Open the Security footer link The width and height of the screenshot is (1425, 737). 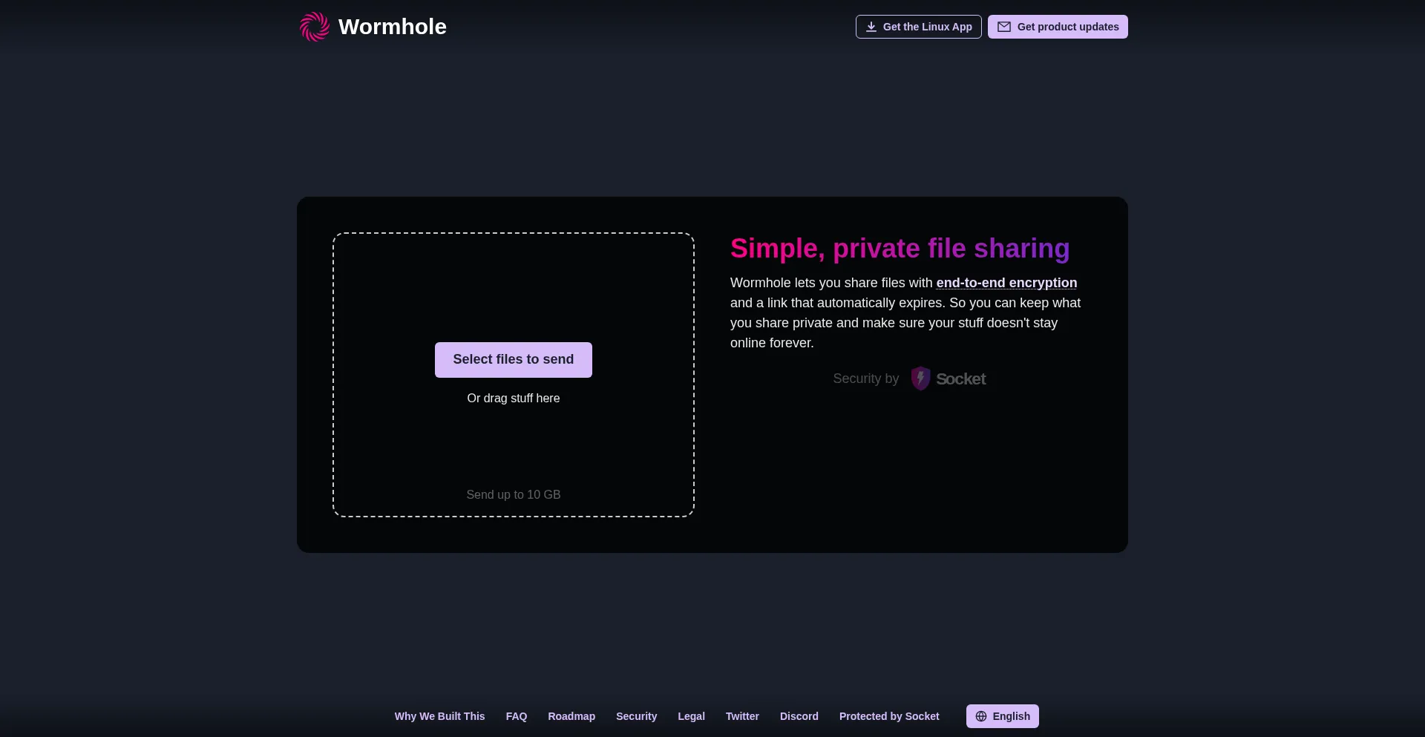636,716
